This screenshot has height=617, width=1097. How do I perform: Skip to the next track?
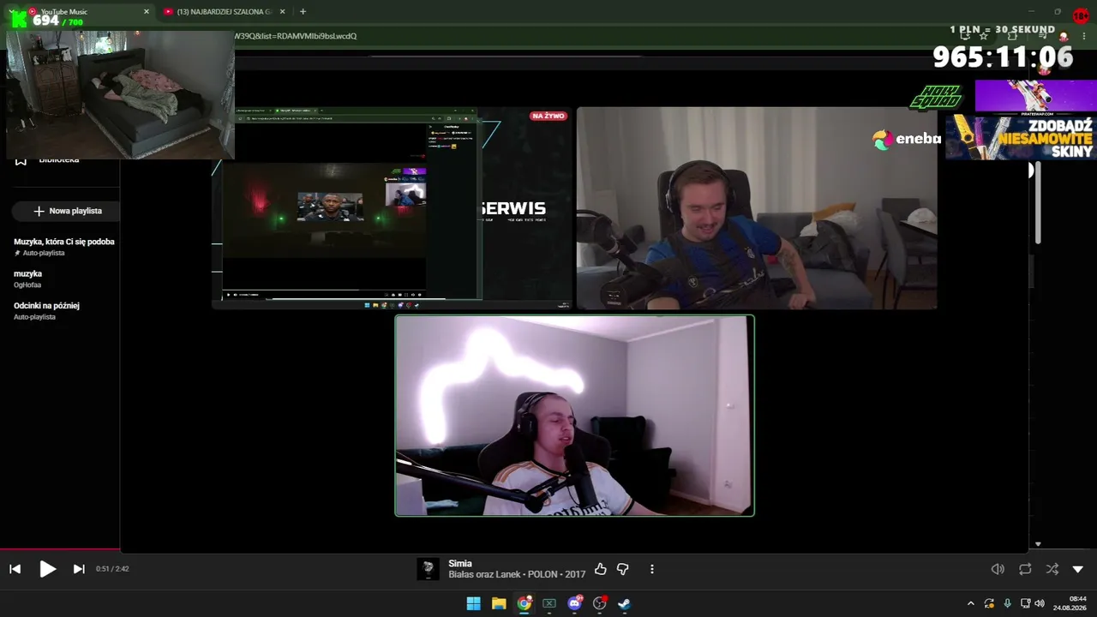point(79,569)
